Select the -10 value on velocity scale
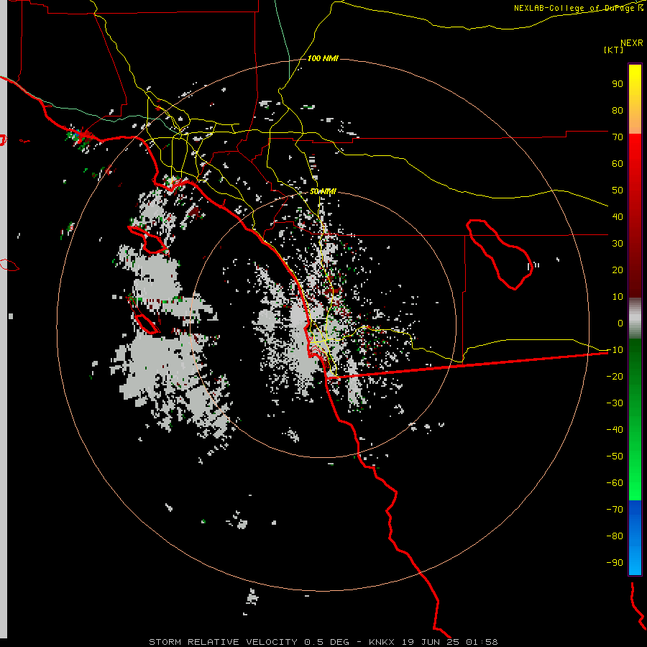The height and width of the screenshot is (647, 647). 615,350
